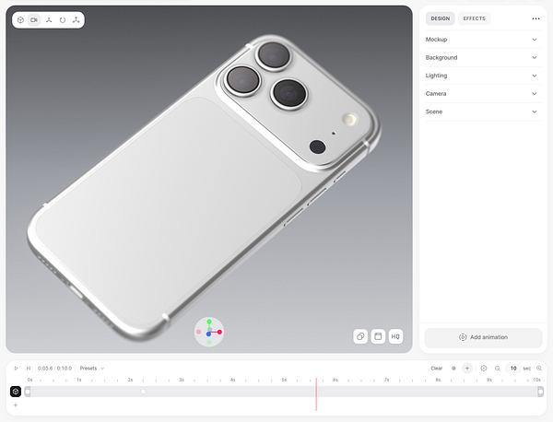Click the 0:05.6 / 0:10.0 time readout

tap(54, 368)
